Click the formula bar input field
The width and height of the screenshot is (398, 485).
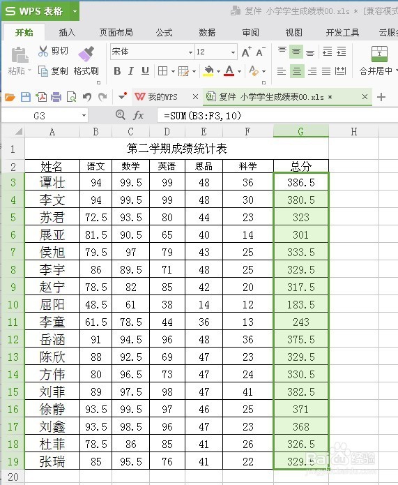tap(277, 116)
